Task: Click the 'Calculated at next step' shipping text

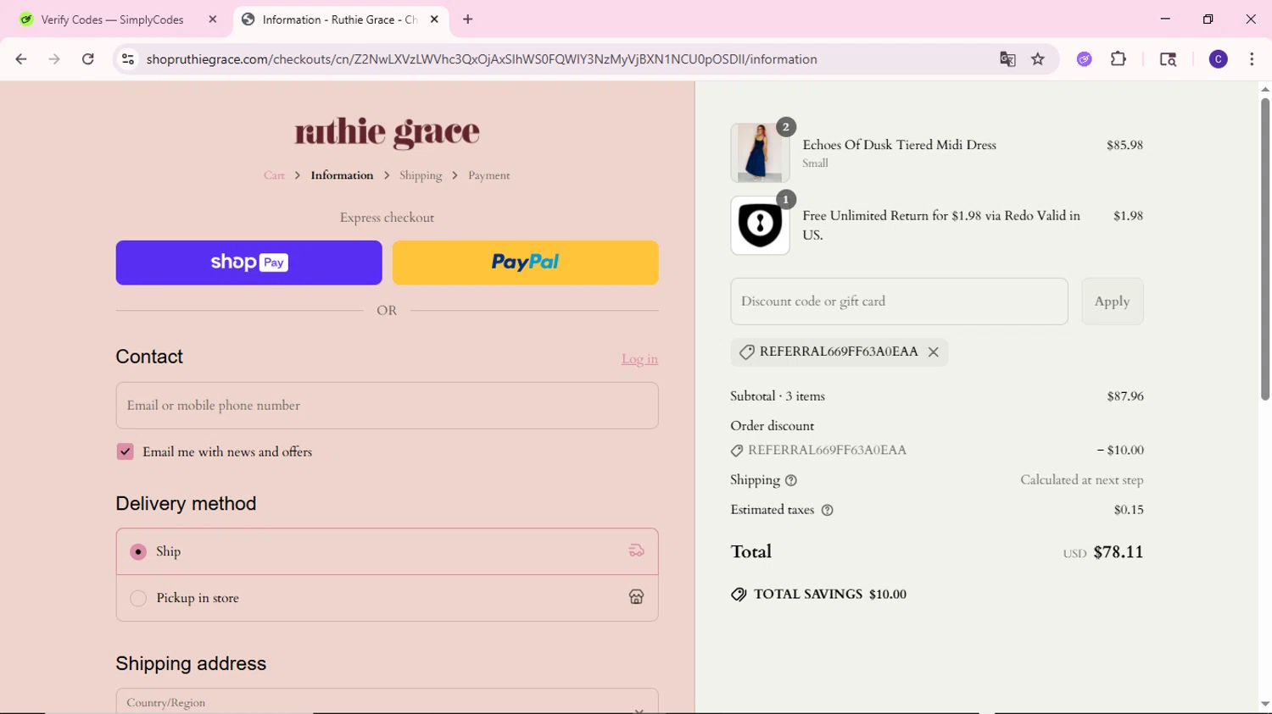Action: coord(1081,480)
